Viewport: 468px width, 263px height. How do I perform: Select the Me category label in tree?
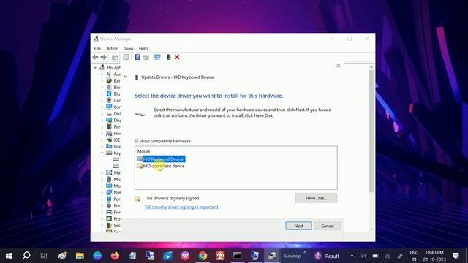(117, 172)
